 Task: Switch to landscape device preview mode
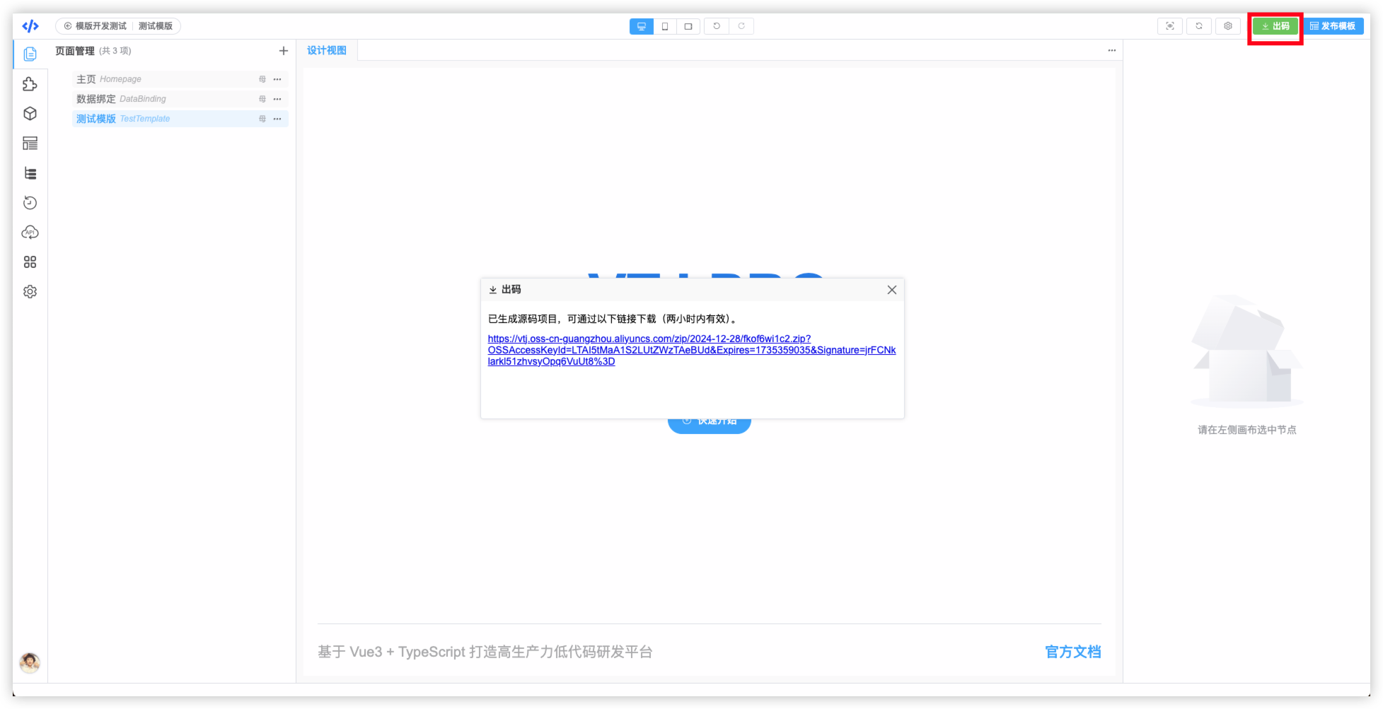coord(688,26)
